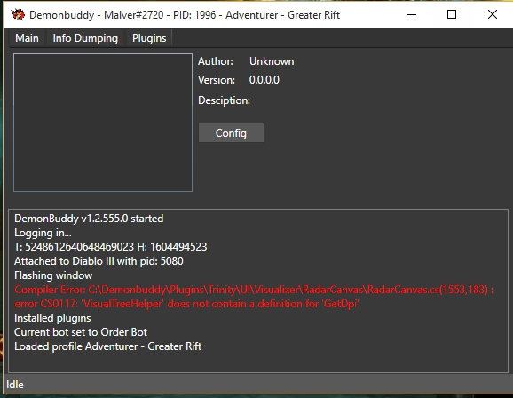Select 'Current bot set to Order Bot' line

(x=81, y=332)
